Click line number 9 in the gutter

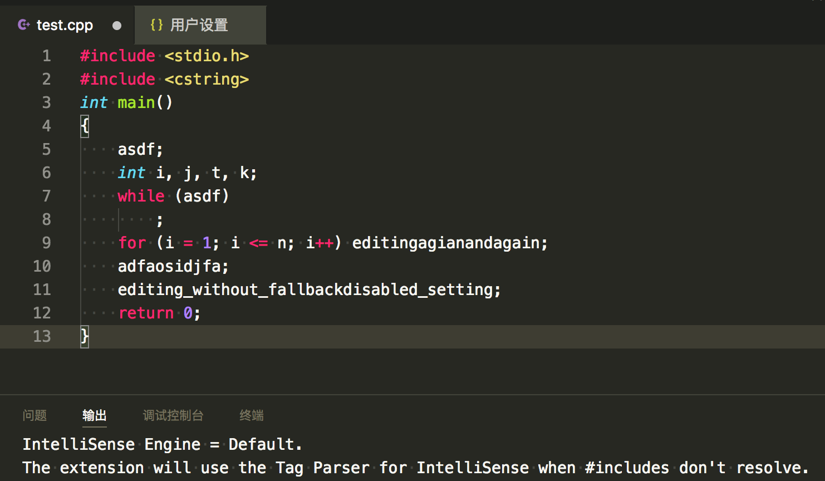(46, 242)
